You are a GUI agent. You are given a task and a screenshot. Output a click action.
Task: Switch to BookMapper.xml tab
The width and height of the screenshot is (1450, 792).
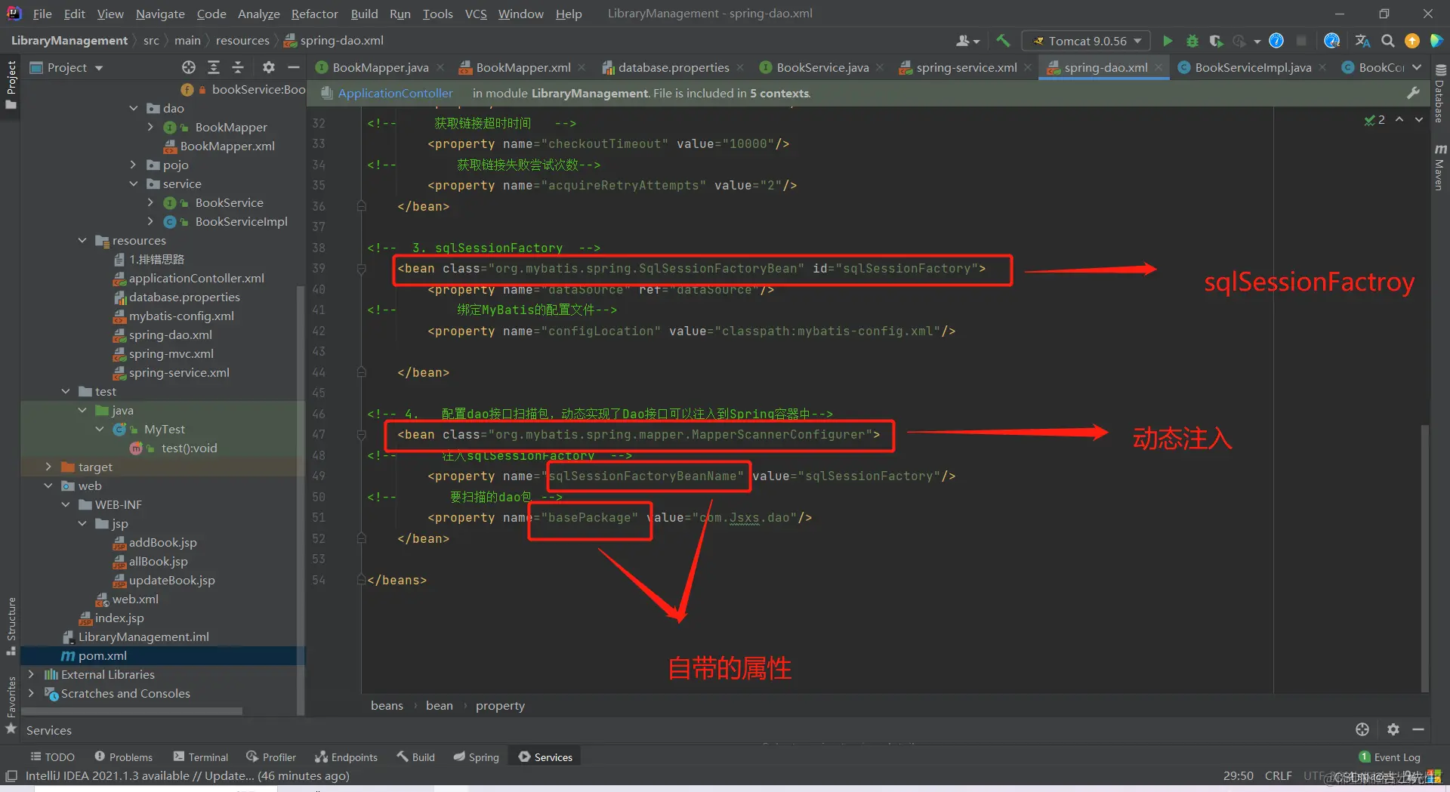tap(523, 67)
